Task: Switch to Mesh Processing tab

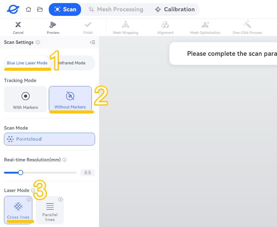Action: pyautogui.click(x=116, y=9)
